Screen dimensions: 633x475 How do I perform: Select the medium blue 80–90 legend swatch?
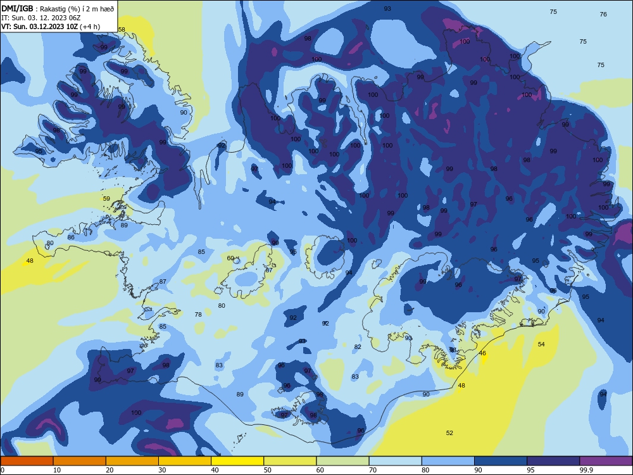[x=448, y=461]
